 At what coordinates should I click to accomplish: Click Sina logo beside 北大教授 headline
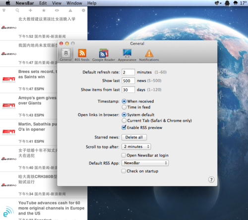point(9,28)
